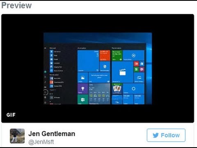Follow Jen Gentleman on Twitter
This screenshot has width=197, height=148.
tap(166, 135)
